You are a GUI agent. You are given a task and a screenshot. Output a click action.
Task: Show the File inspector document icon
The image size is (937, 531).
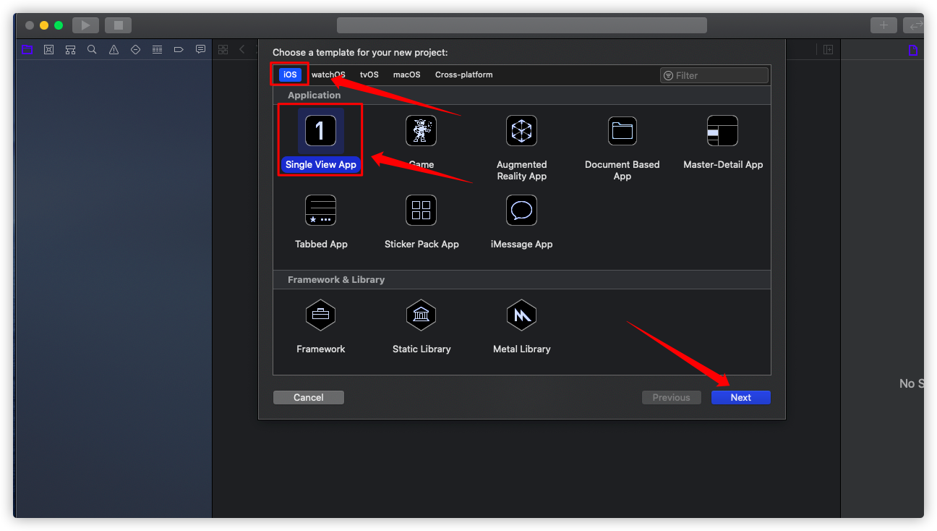tap(913, 50)
